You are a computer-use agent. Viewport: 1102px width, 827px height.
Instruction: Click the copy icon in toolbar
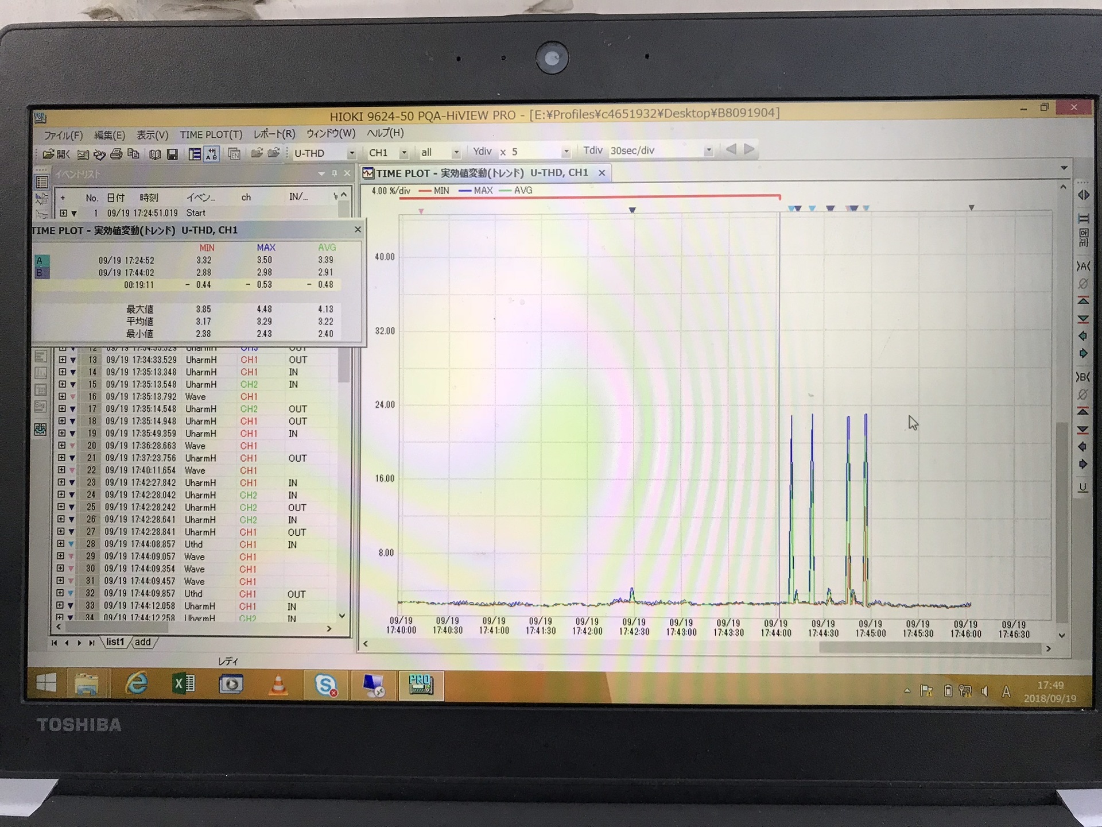(x=134, y=154)
